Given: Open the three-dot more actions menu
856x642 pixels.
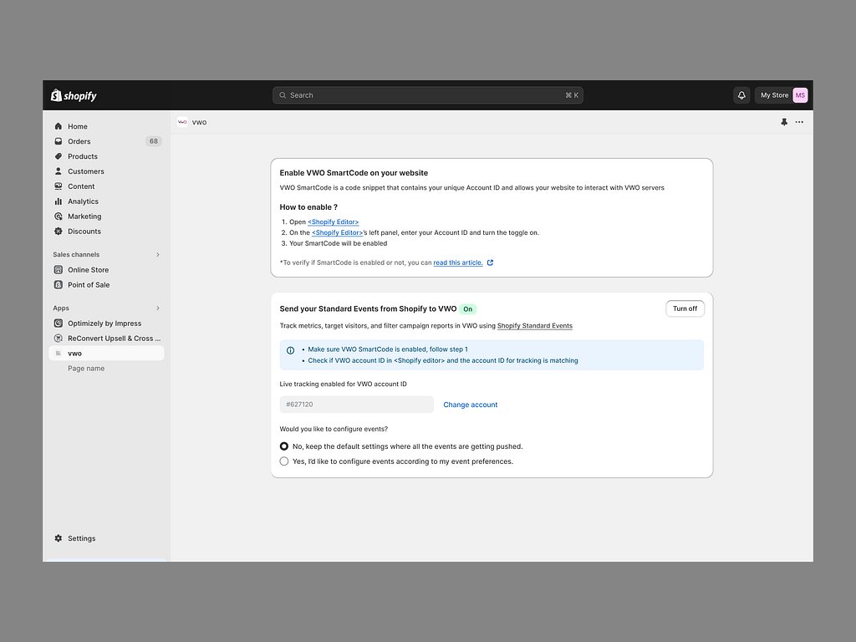Looking at the screenshot, I should (x=799, y=122).
